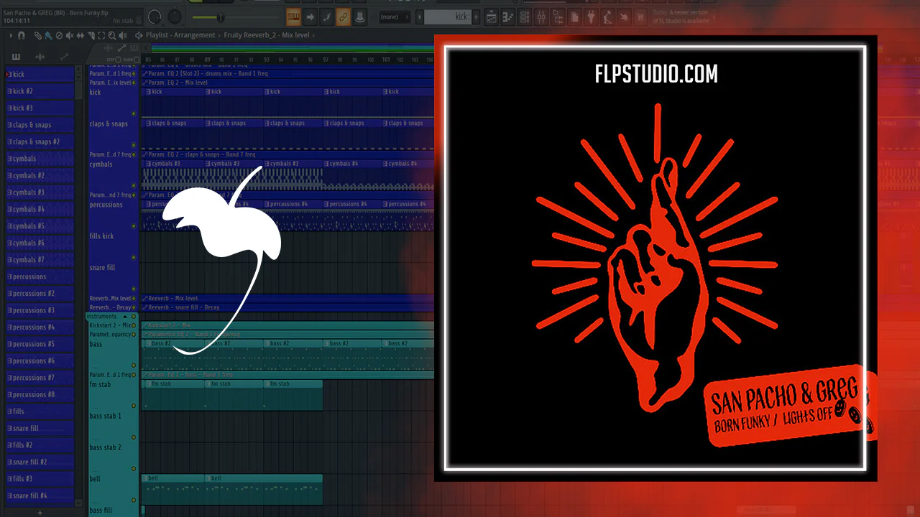920x517 pixels.
Task: Click the arrow left of the pattern selector
Action: (x=418, y=17)
